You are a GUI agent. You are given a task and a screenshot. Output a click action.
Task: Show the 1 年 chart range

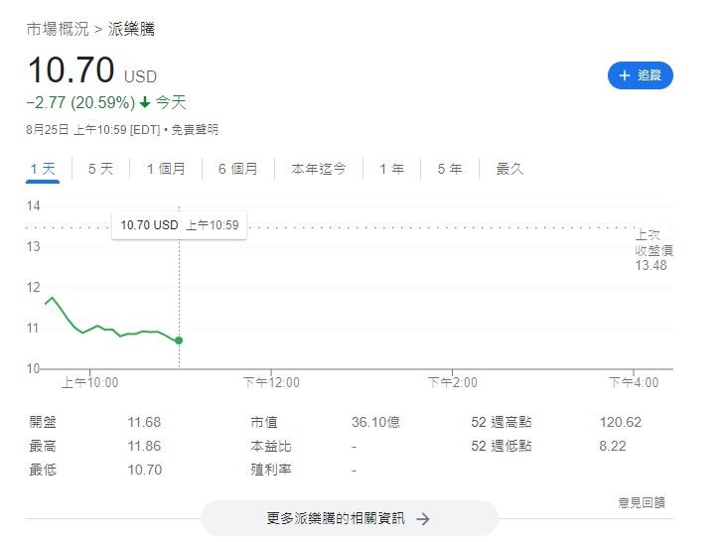(391, 169)
